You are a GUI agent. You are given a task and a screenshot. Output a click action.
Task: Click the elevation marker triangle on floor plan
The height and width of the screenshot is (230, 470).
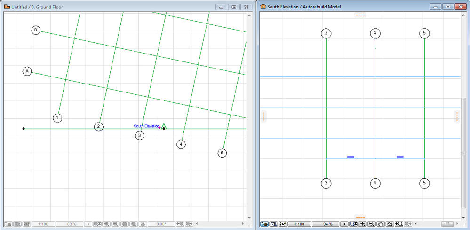point(164,126)
